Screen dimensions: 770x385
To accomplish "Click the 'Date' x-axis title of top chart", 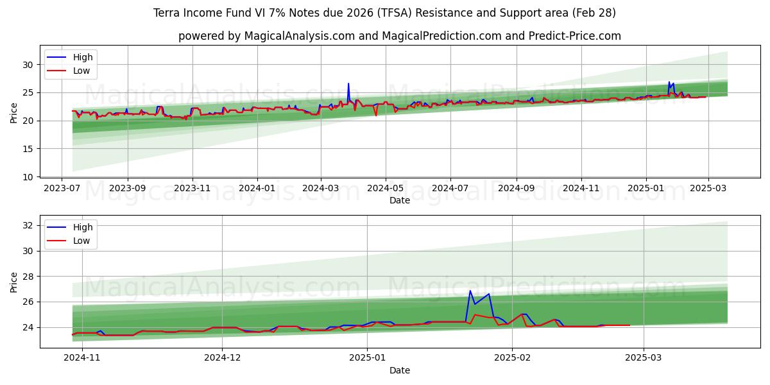I will (399, 200).
